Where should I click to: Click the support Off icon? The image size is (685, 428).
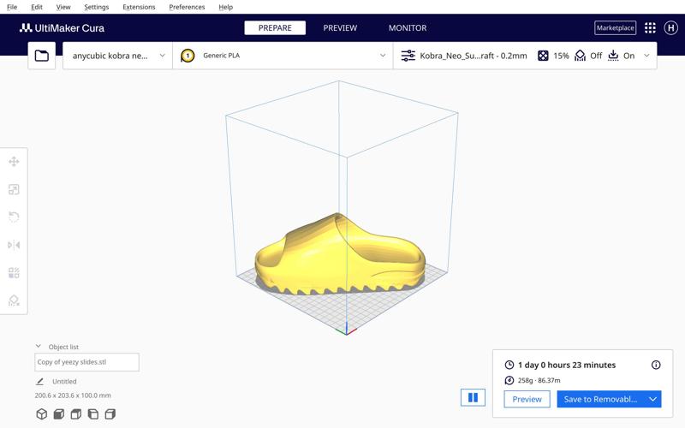[x=581, y=56]
